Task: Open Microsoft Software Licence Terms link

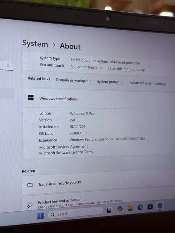Action: (66, 152)
